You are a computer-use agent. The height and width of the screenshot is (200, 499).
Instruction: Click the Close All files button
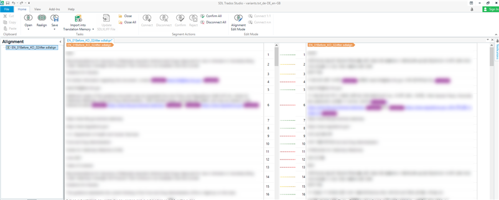[x=128, y=22]
